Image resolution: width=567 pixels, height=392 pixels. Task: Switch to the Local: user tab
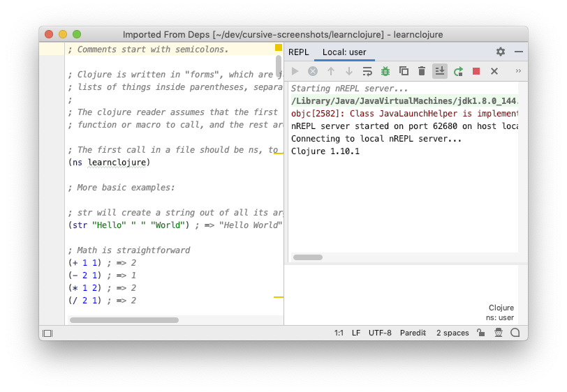coord(344,52)
